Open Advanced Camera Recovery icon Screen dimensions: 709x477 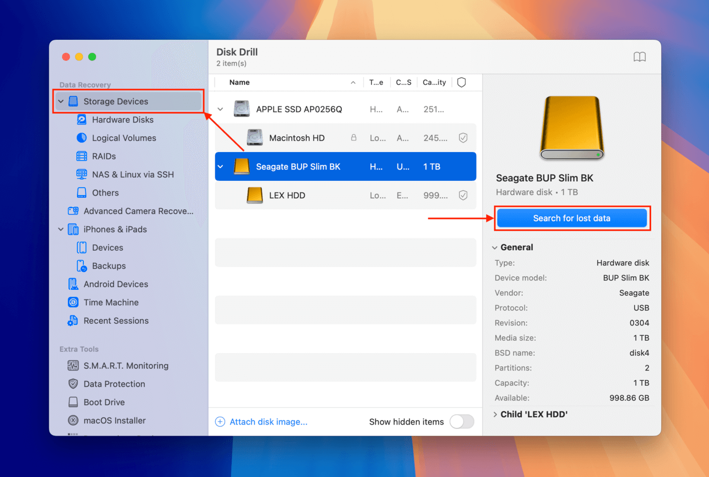(x=73, y=211)
